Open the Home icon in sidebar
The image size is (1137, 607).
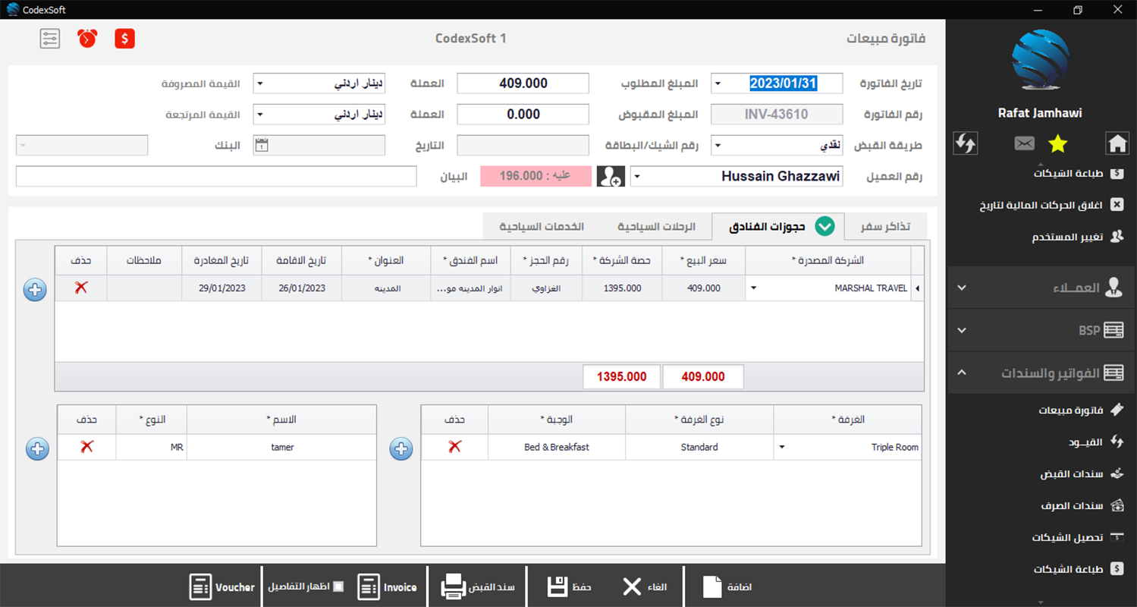[x=1117, y=143]
